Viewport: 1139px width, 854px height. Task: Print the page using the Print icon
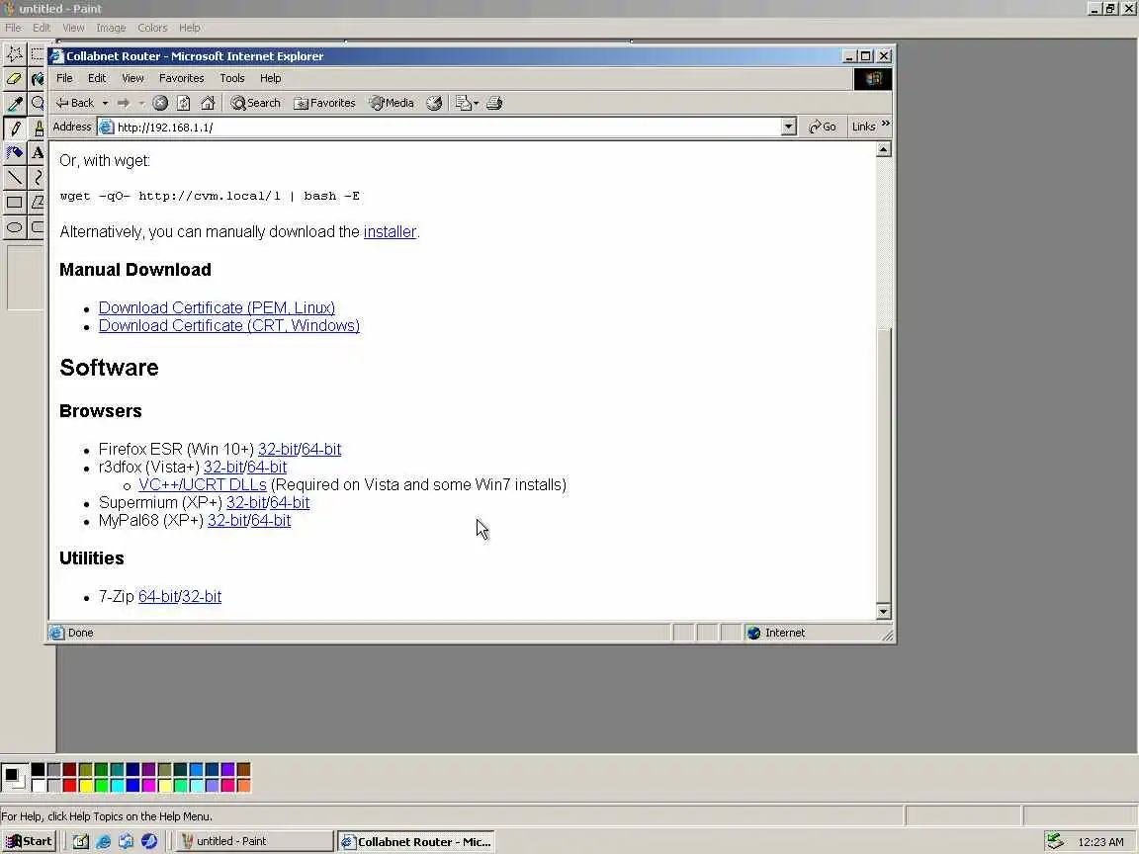(x=494, y=103)
